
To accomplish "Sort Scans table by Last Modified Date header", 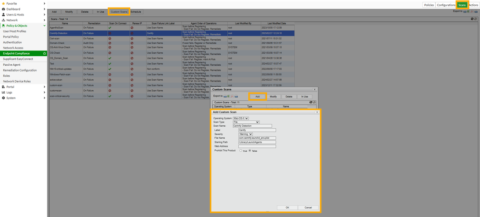I will (276, 23).
